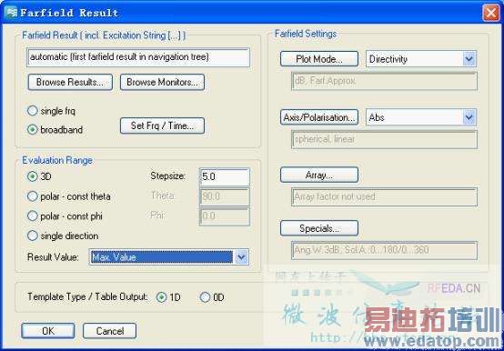The height and width of the screenshot is (351, 504).
Task: Select polar - const phi option
Action: [33, 216]
